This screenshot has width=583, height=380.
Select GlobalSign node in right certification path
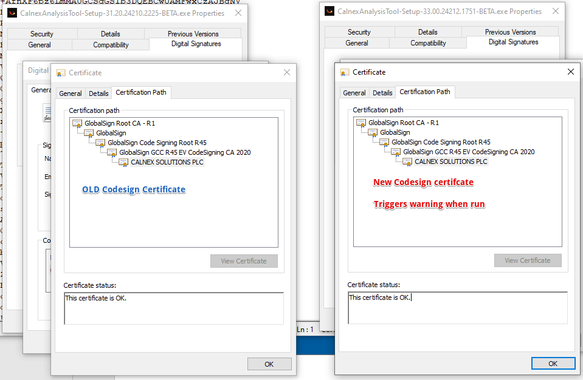coord(395,132)
